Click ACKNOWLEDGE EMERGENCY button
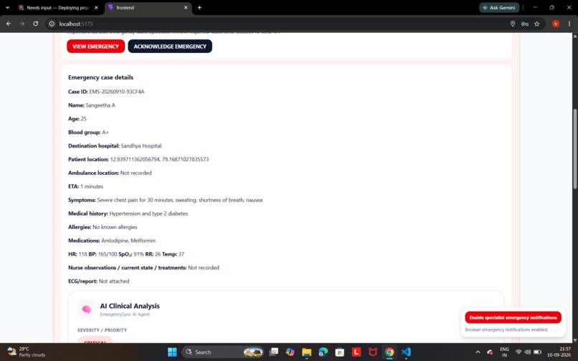Screen dimensions: 578x361 point(170,47)
